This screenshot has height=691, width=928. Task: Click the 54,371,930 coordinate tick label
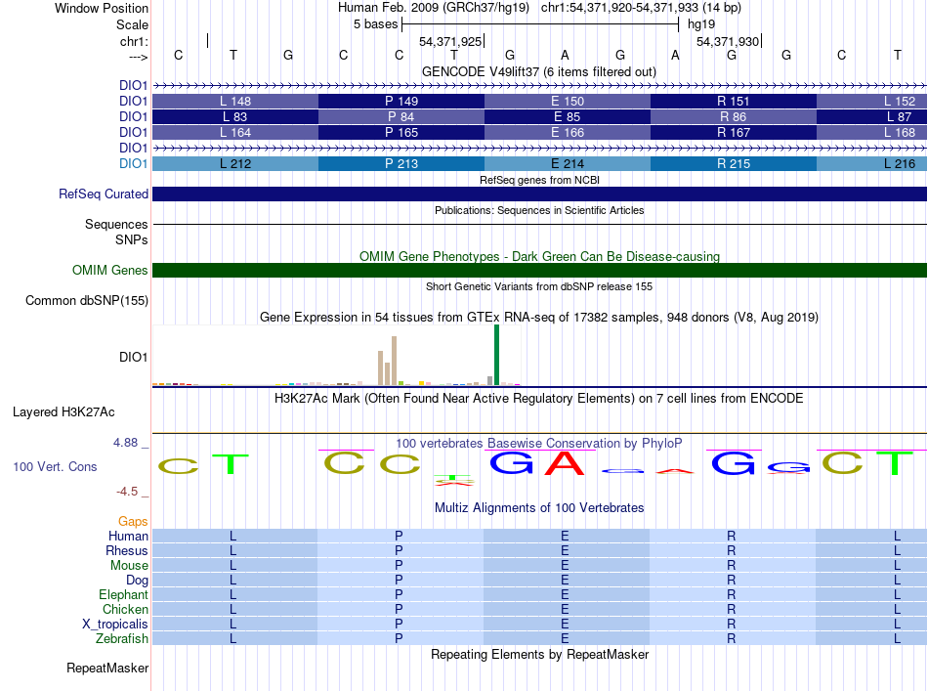tap(728, 41)
